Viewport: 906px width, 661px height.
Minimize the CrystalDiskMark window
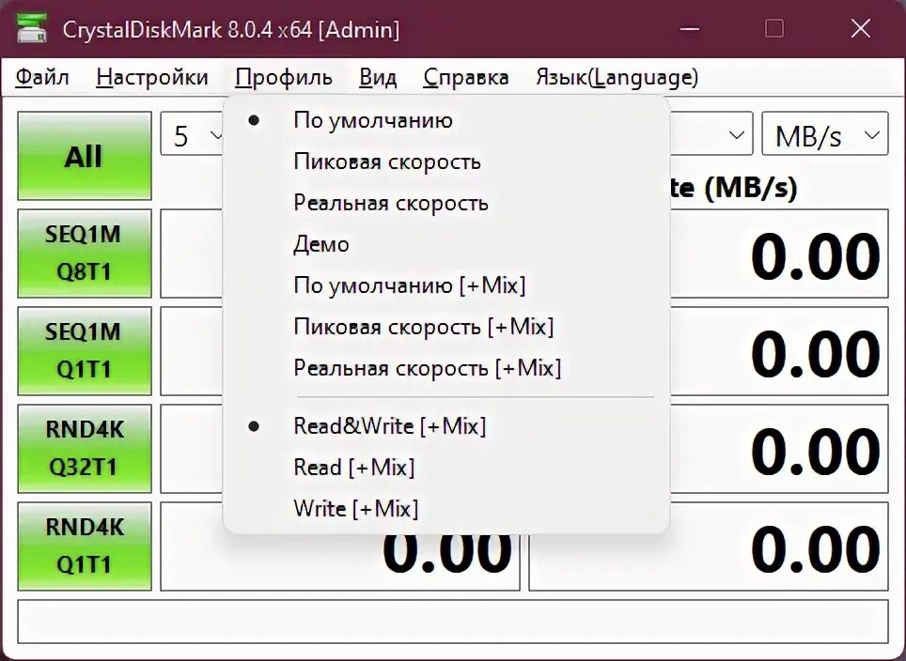[689, 28]
